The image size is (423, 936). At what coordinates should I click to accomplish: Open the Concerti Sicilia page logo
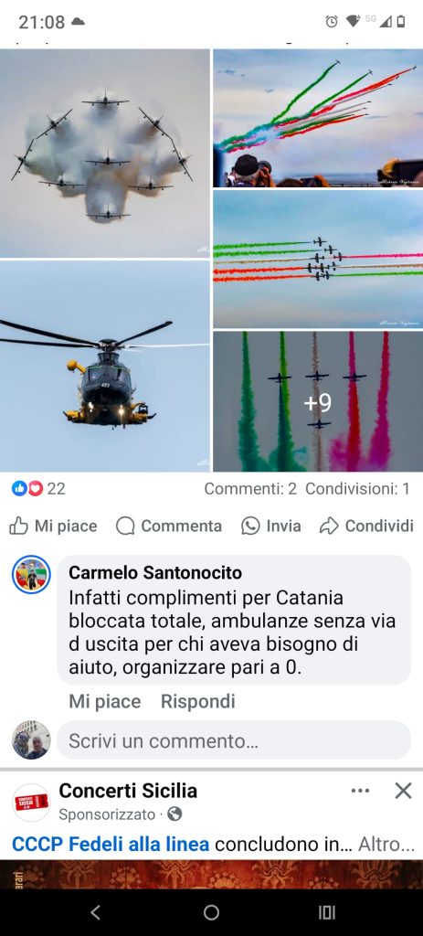click(31, 803)
